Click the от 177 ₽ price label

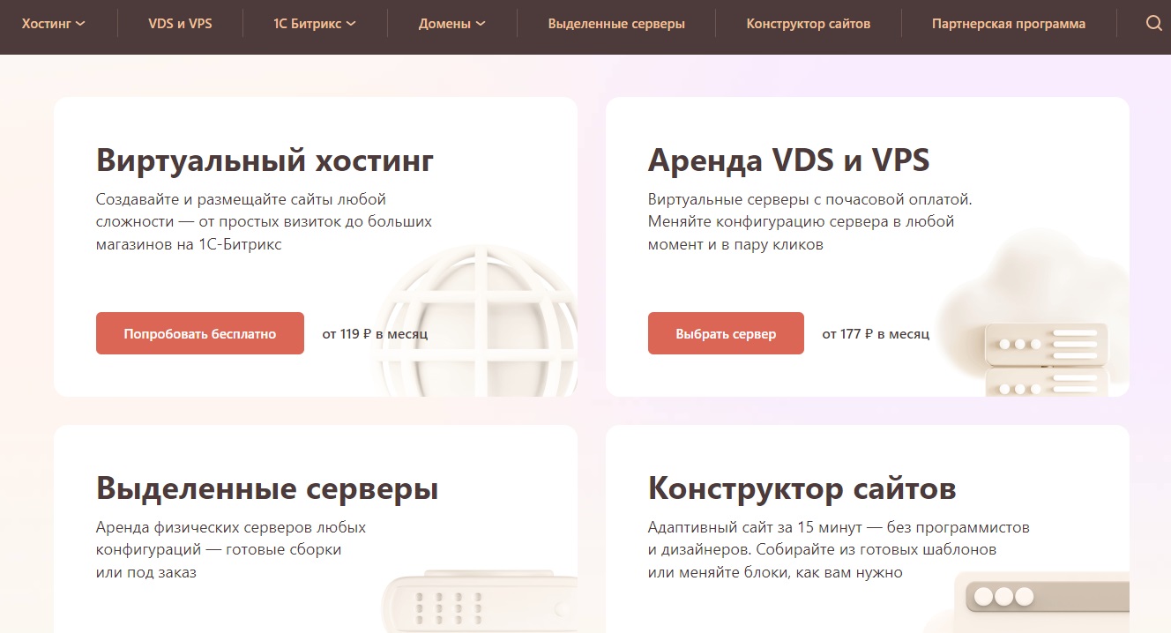[874, 333]
